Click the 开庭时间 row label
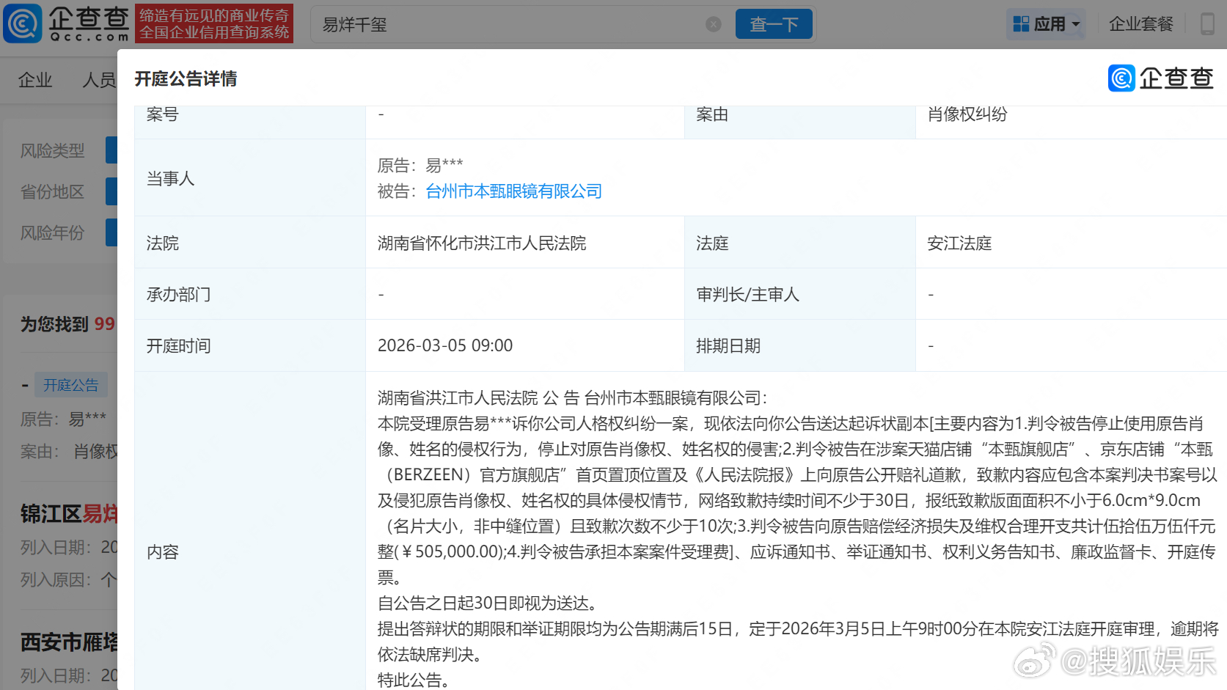The width and height of the screenshot is (1227, 690). (178, 346)
